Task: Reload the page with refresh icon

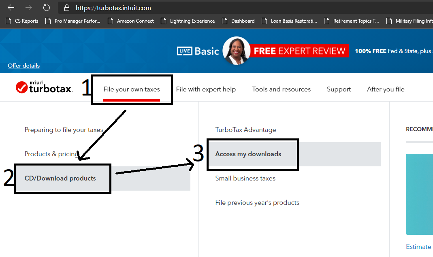Action: click(x=47, y=8)
